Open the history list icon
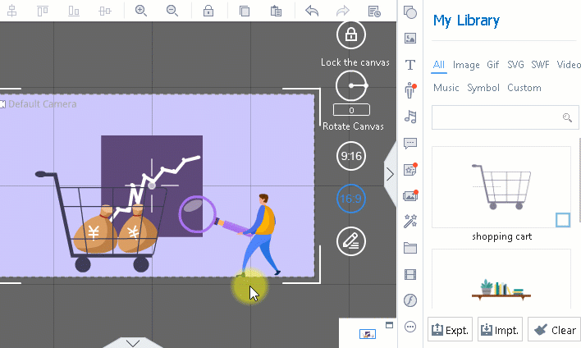The height and width of the screenshot is (348, 581). coord(374,11)
